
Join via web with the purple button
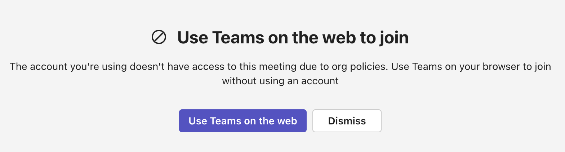tap(243, 121)
